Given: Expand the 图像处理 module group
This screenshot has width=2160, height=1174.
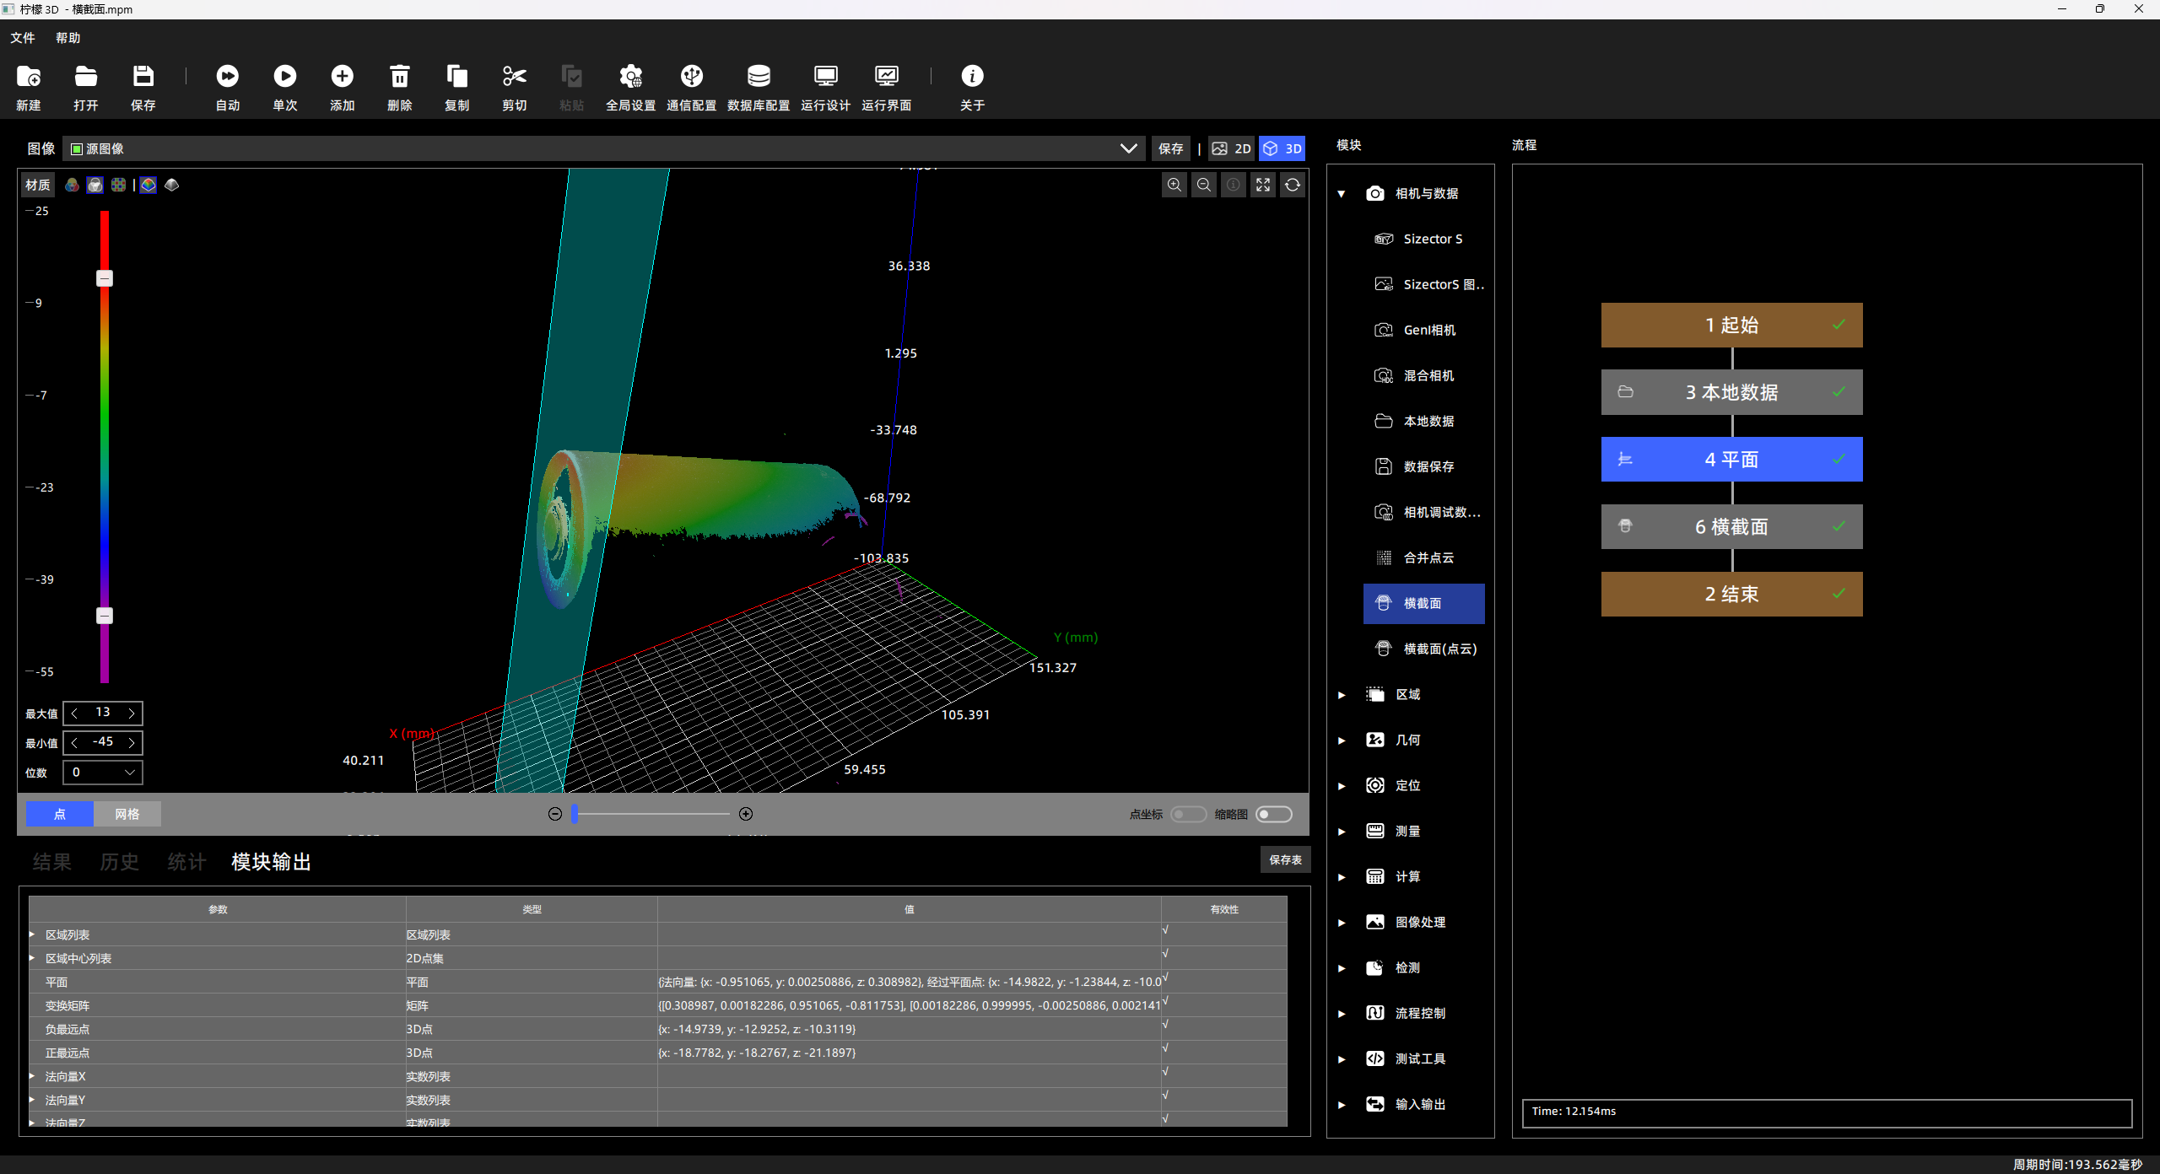Looking at the screenshot, I should 1342,923.
